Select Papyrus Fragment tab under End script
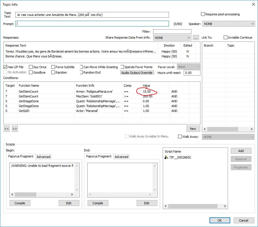This screenshot has width=258, height=227. tap(99, 157)
